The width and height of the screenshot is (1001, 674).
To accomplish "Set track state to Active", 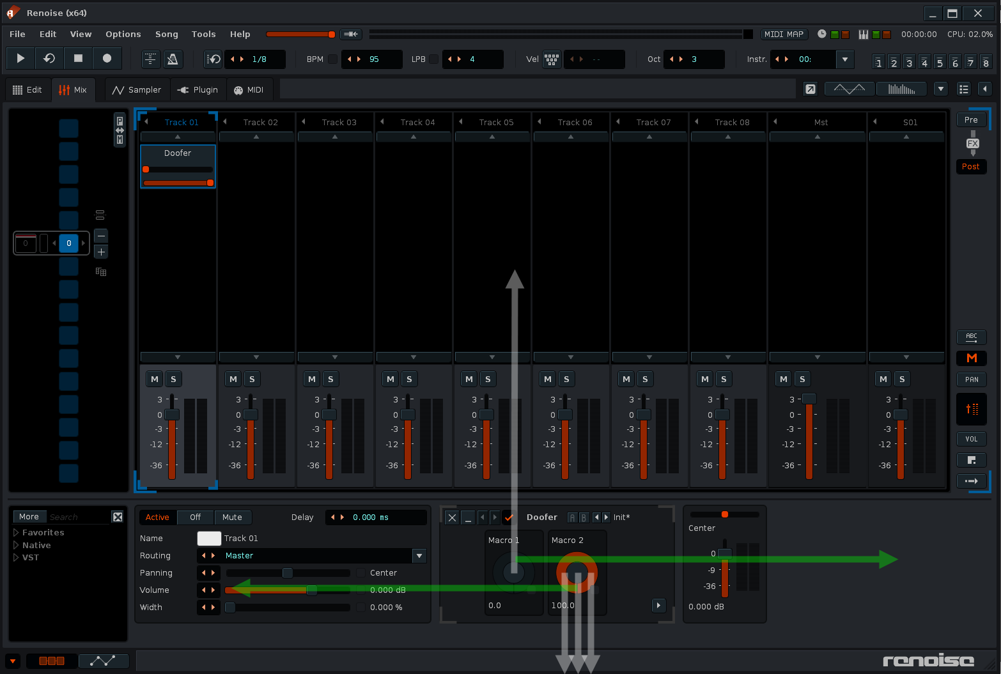I will [157, 517].
